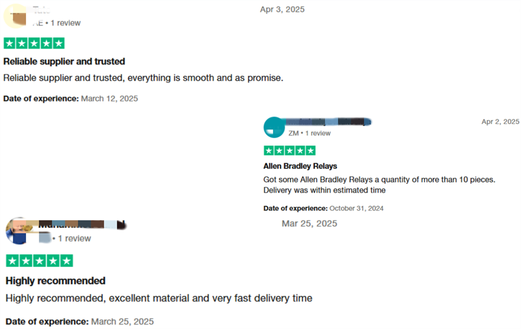This screenshot has width=521, height=329.
Task: Click the star rating above 'Reliable supplier and trusted'
Action: pyautogui.click(x=34, y=43)
